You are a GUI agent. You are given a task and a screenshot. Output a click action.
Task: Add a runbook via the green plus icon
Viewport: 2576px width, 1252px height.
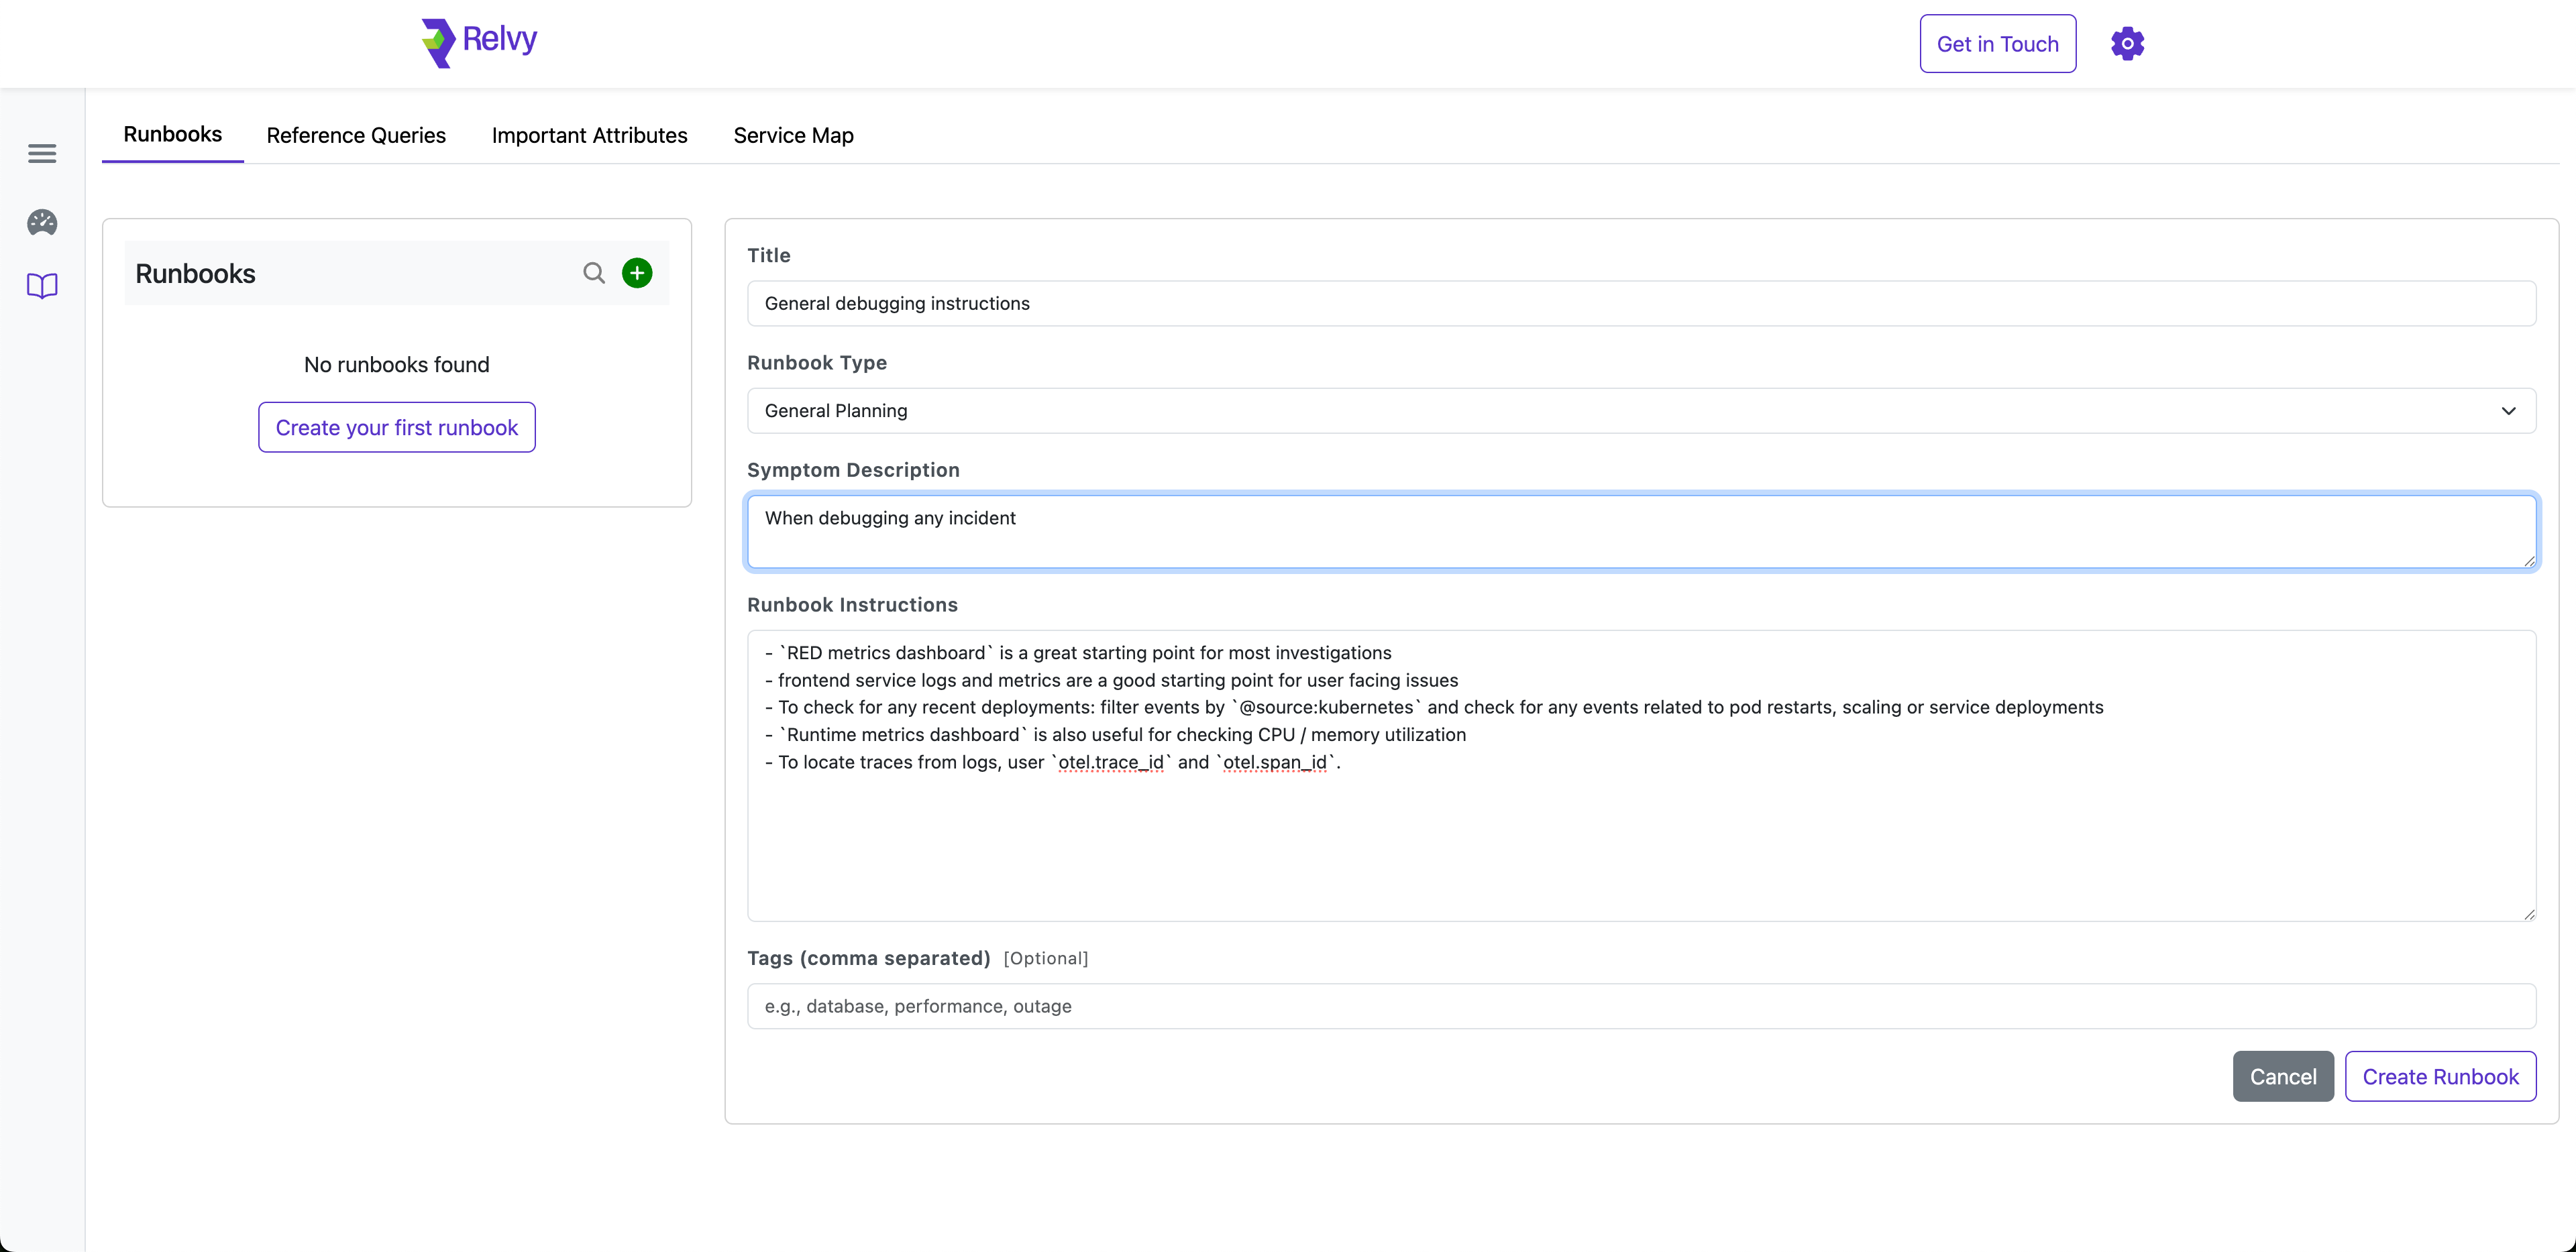637,272
